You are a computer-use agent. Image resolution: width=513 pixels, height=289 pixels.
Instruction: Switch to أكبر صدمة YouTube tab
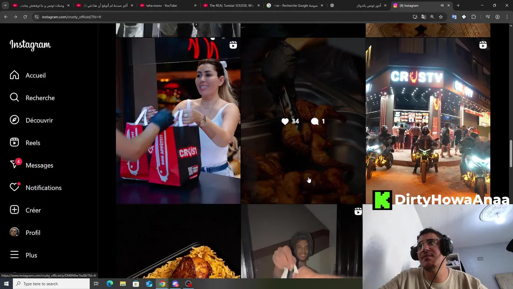coord(105,6)
